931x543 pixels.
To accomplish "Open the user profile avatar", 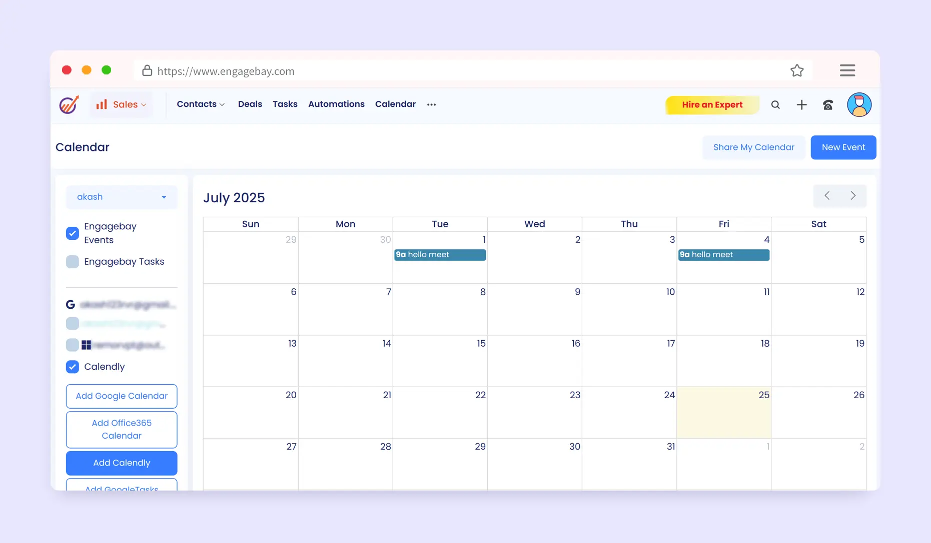I will coord(859,105).
